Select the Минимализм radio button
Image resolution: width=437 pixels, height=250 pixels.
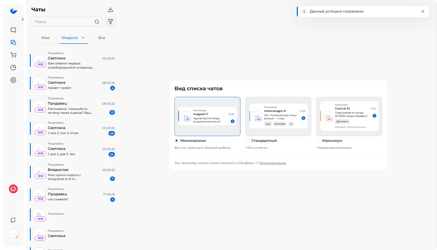click(177, 140)
